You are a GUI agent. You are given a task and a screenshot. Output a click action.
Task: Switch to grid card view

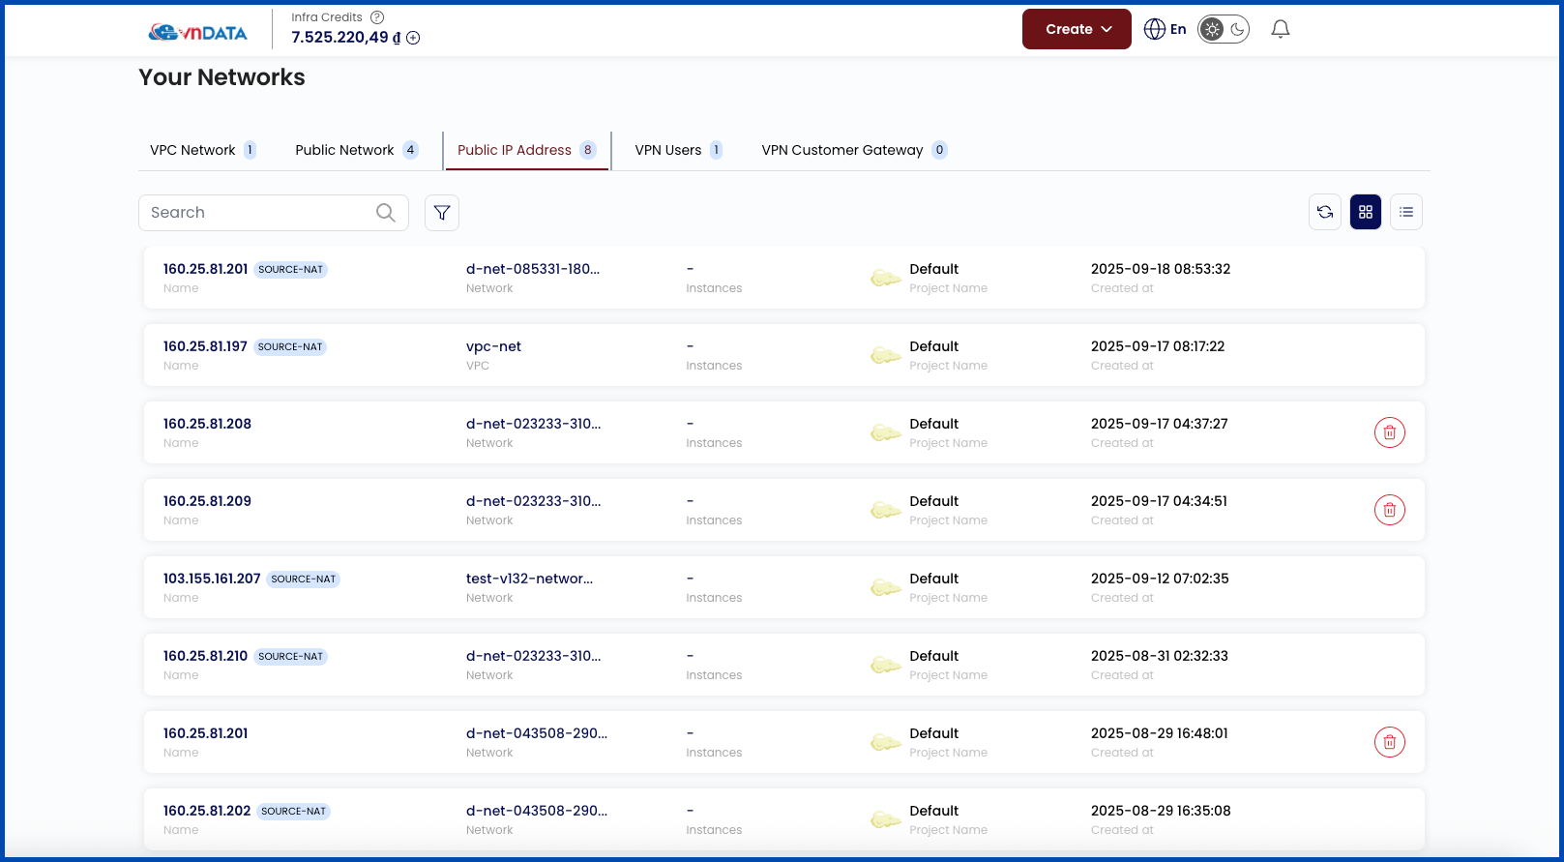(1366, 212)
